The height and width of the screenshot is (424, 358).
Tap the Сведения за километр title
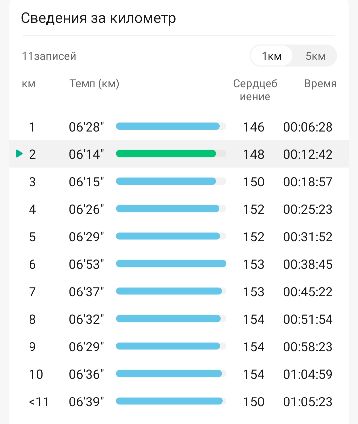click(98, 18)
